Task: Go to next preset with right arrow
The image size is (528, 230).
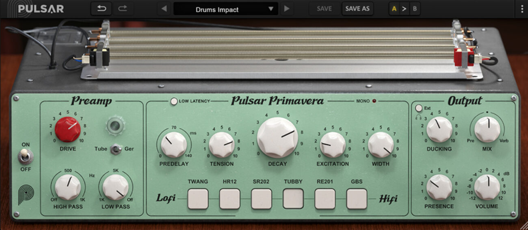Action: coord(287,9)
